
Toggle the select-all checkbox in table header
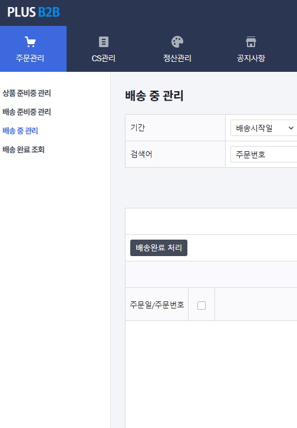(202, 305)
